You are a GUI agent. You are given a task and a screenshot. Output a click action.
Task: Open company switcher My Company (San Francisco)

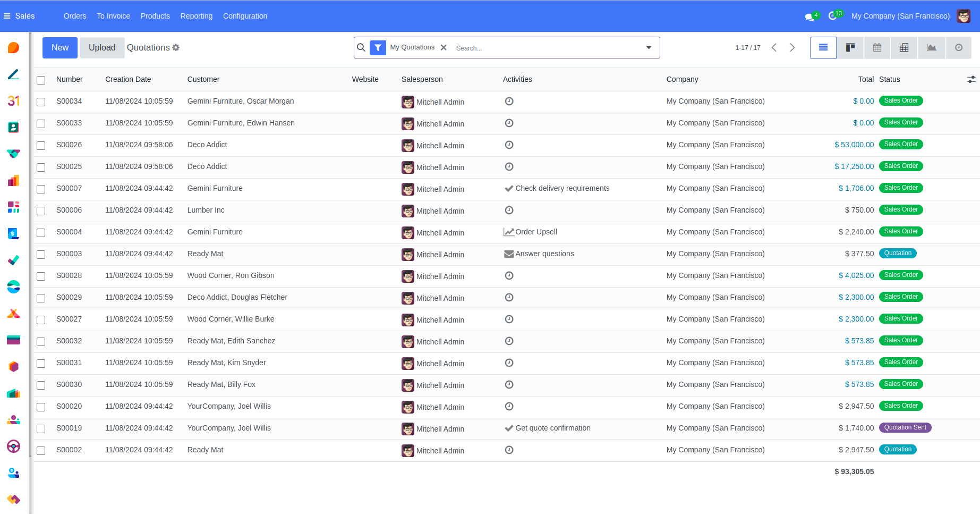pos(900,16)
